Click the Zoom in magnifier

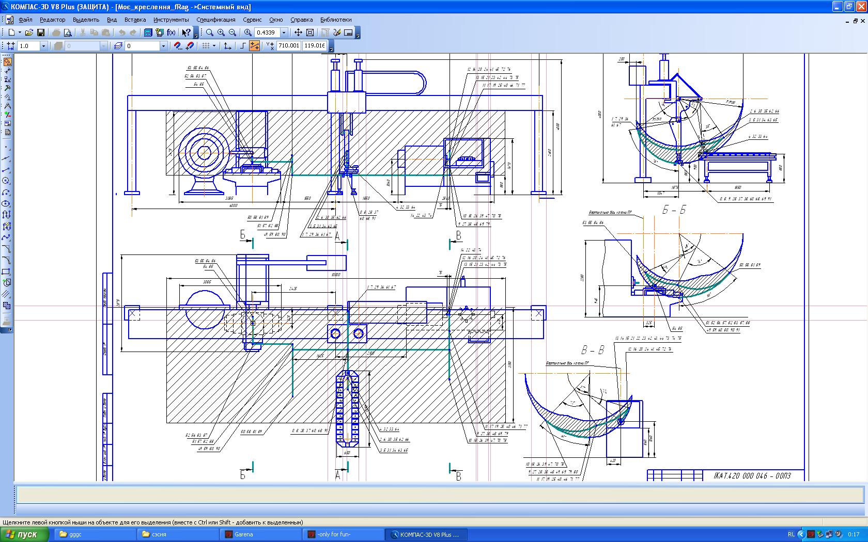tap(221, 33)
